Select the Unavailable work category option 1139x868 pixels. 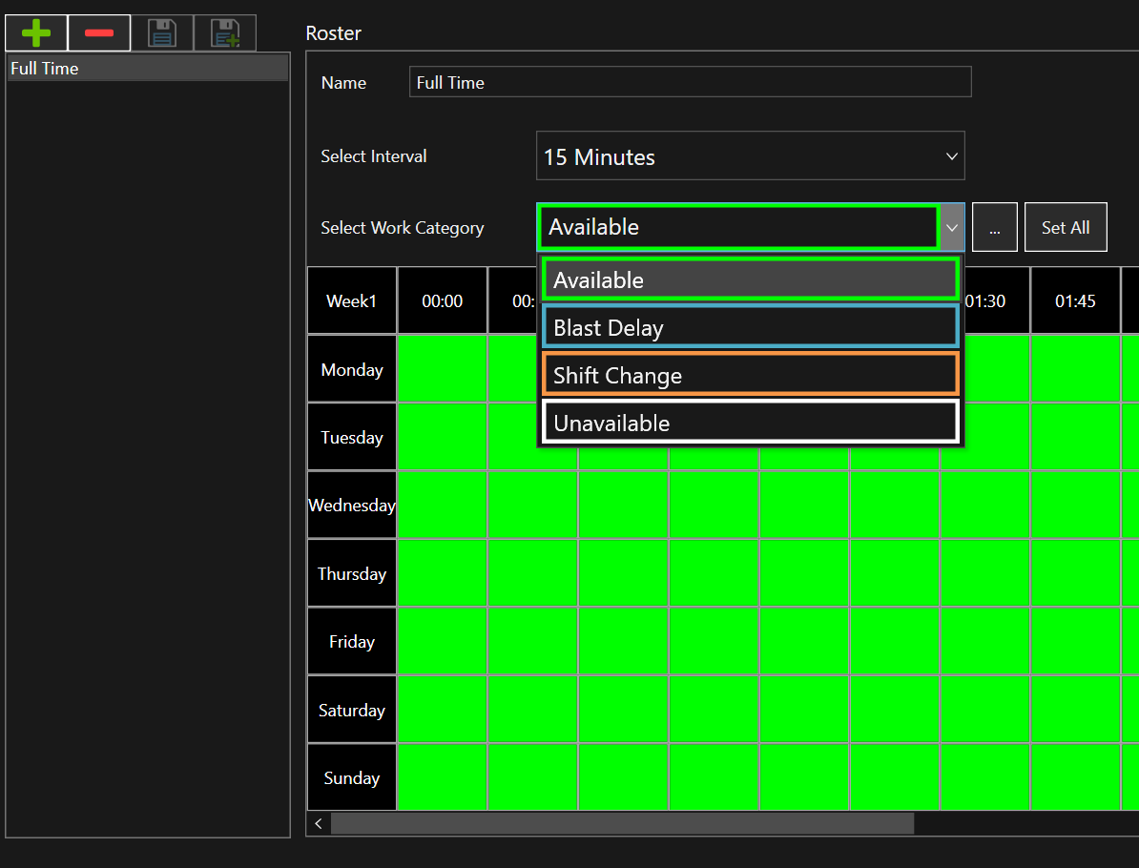point(750,424)
